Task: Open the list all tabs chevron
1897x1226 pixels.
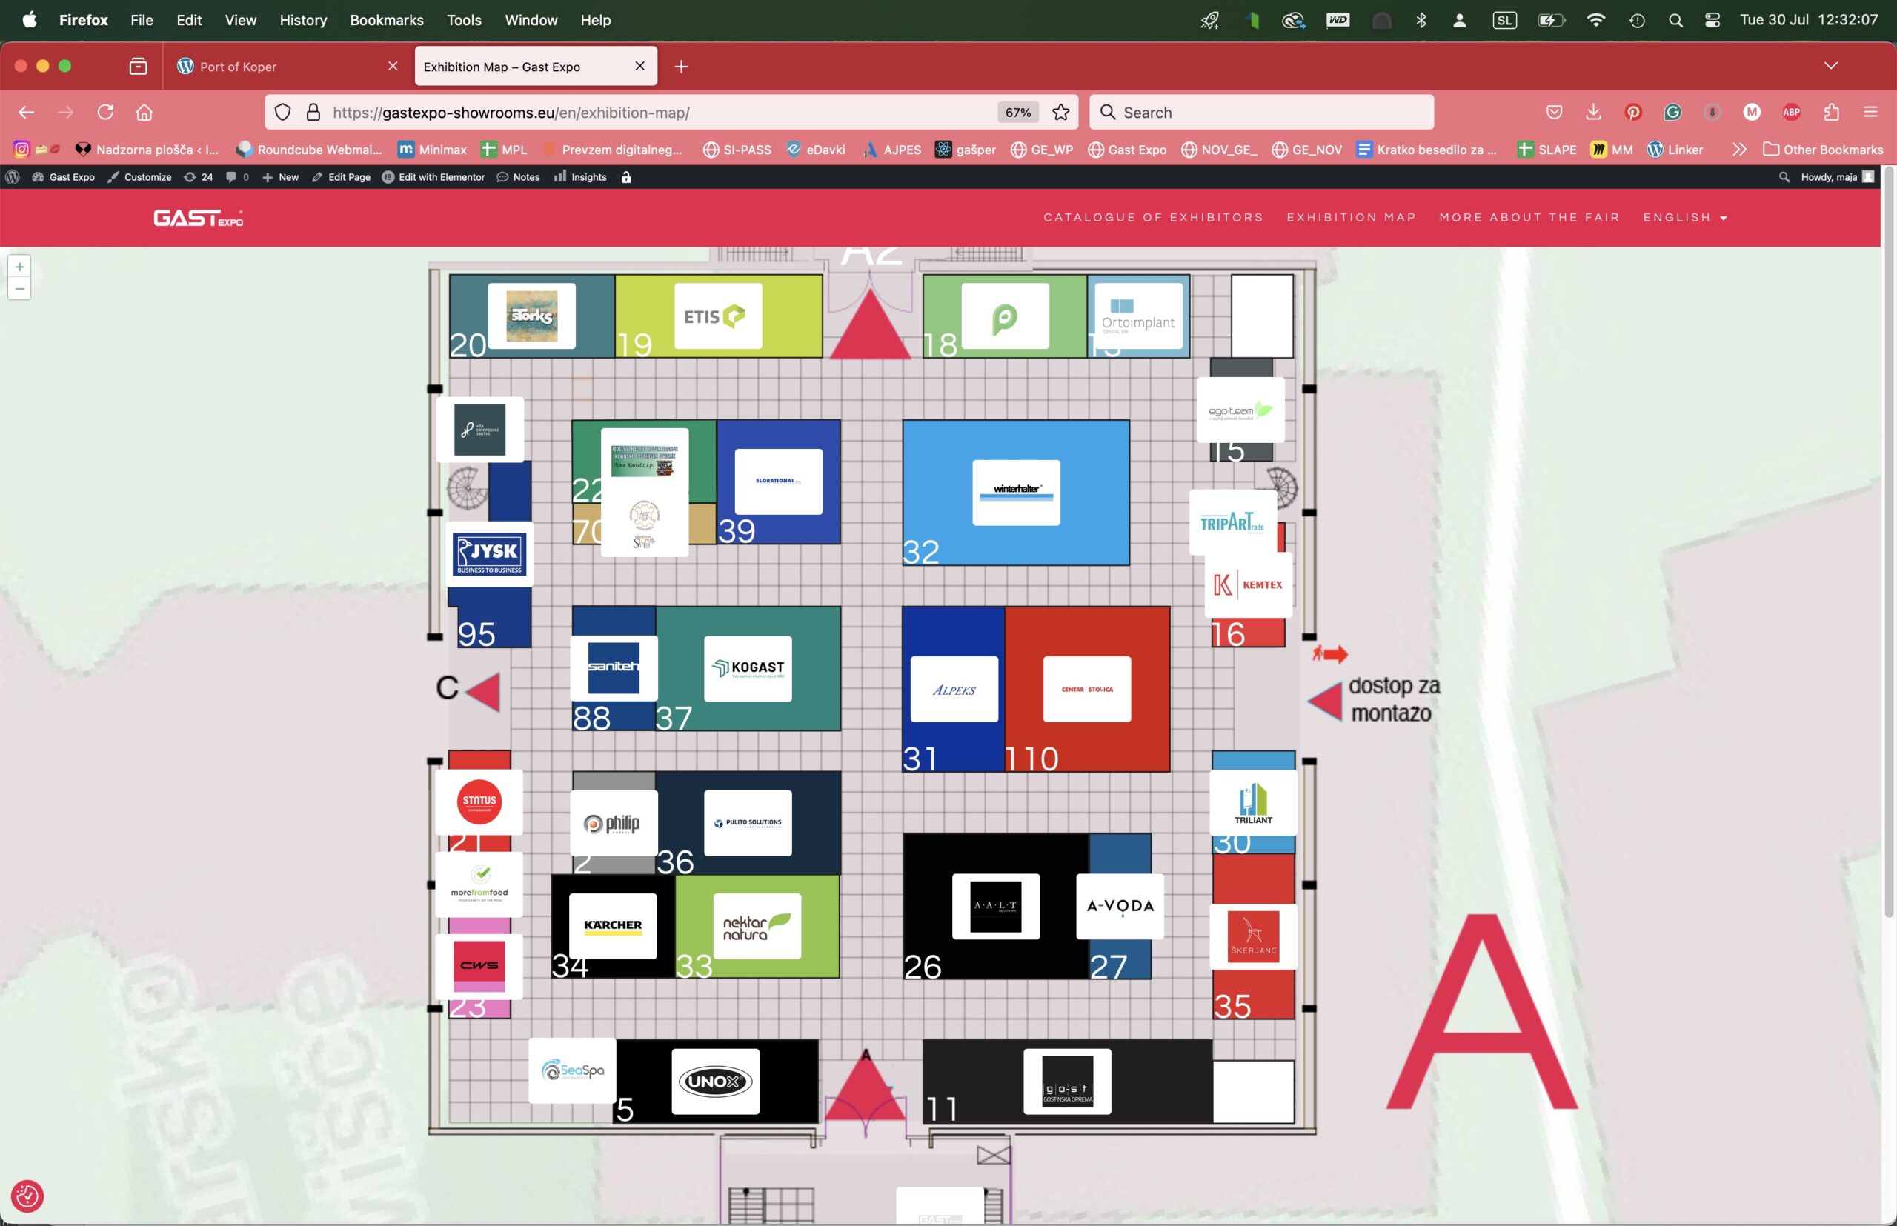Action: 1831,65
